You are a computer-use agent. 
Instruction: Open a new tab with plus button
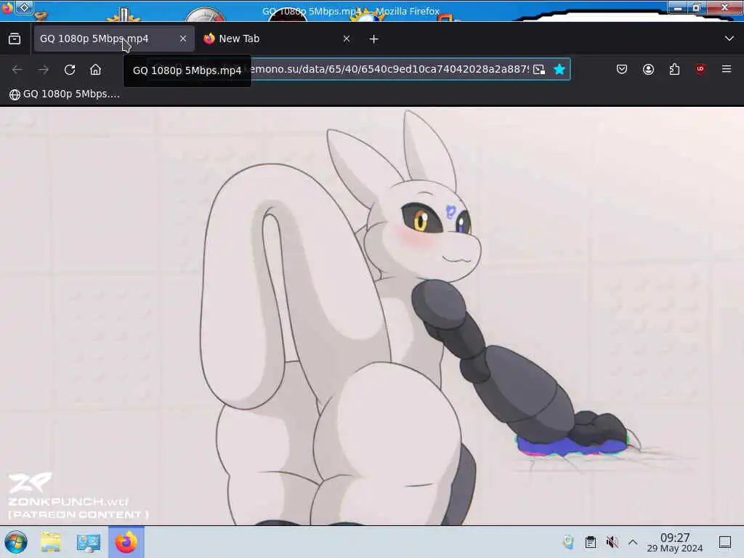click(x=374, y=39)
